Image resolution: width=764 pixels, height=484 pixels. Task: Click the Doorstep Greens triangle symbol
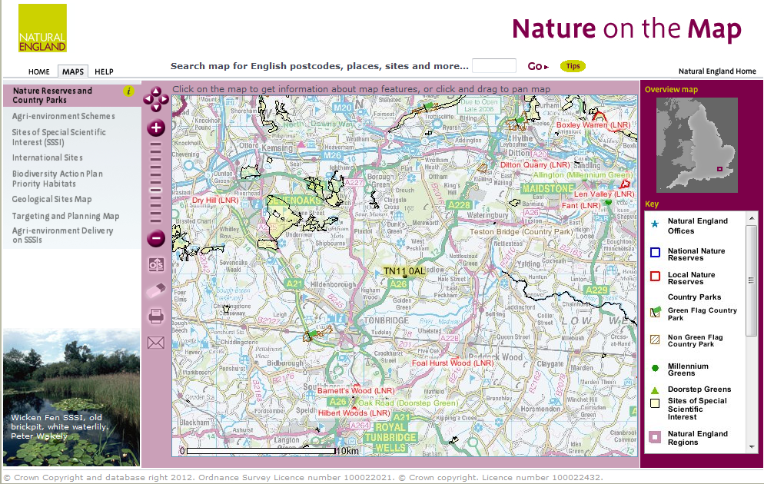656,390
